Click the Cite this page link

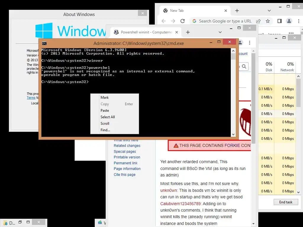pos(125,175)
